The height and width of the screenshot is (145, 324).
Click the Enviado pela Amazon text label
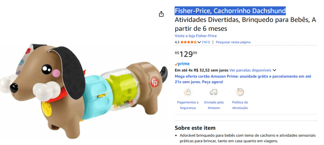coord(214,105)
